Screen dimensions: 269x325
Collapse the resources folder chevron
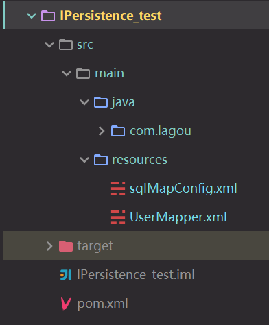(x=84, y=160)
